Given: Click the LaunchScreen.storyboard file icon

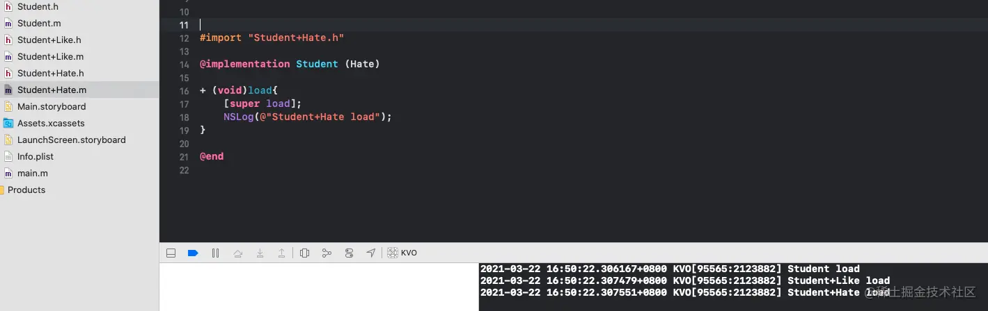Looking at the screenshot, I should pos(8,140).
